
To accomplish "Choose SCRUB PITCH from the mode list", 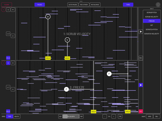I will 152,13.
